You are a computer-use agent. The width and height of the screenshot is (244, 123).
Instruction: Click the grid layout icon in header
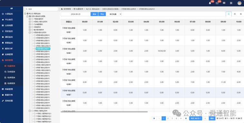pyautogui.click(x=224, y=3)
